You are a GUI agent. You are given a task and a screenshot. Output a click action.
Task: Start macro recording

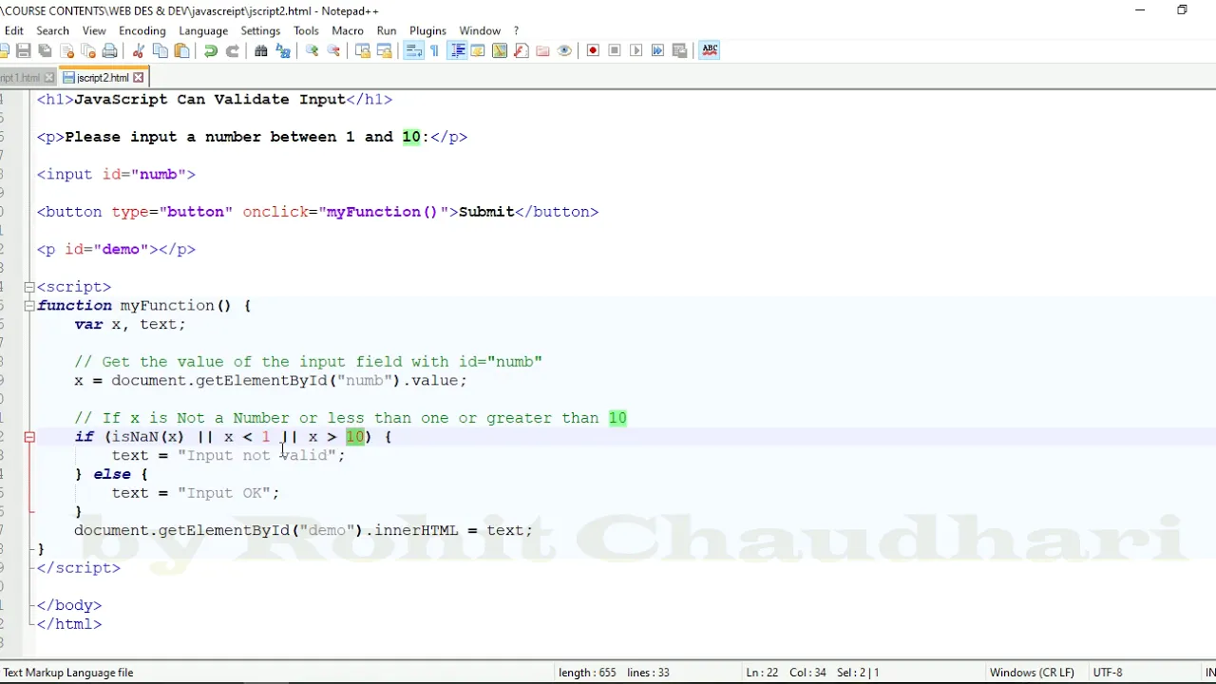tap(593, 50)
